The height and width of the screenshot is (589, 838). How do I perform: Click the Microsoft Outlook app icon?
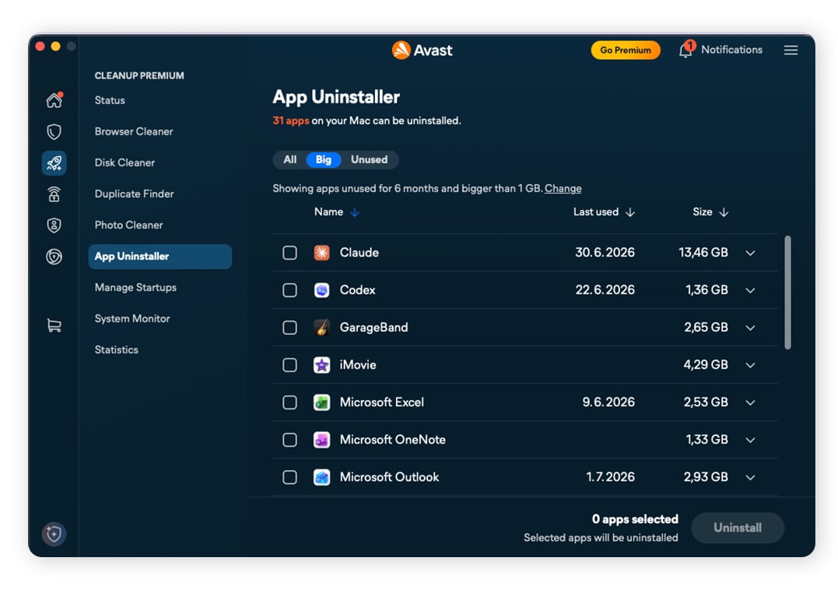coord(321,477)
